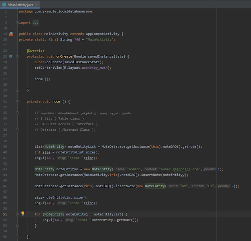Click the for loop closing fold marker on line 53

[x=16, y=226]
